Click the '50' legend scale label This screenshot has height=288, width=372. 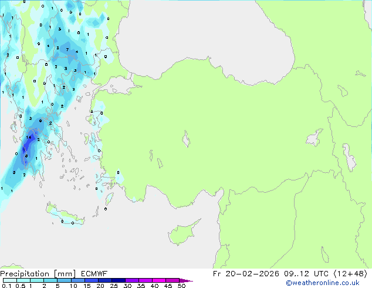click(181, 286)
